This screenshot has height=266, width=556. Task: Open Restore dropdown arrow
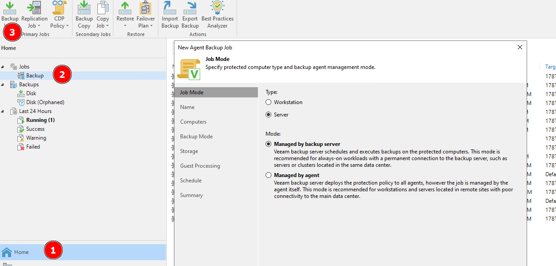pos(125,26)
